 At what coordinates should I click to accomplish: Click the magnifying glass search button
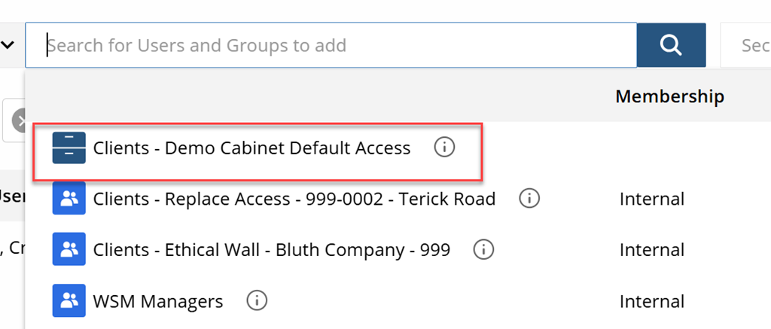(x=671, y=45)
